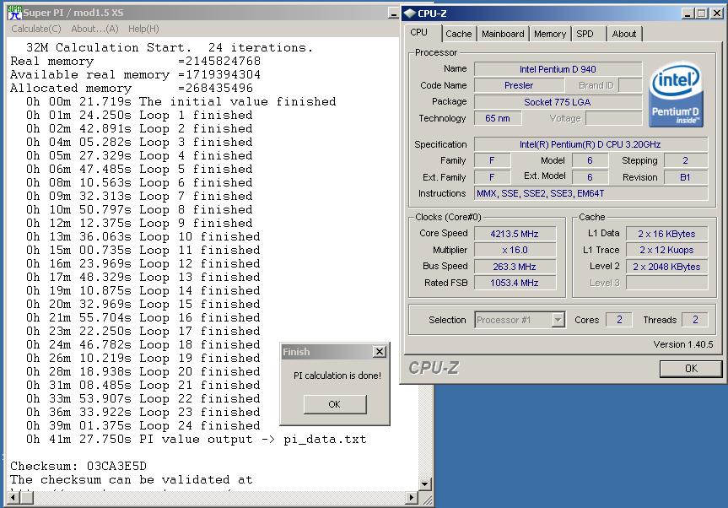Click the 'The initial value finished' line
Image resolution: width=728 pixels, height=508 pixels.
[x=181, y=102]
